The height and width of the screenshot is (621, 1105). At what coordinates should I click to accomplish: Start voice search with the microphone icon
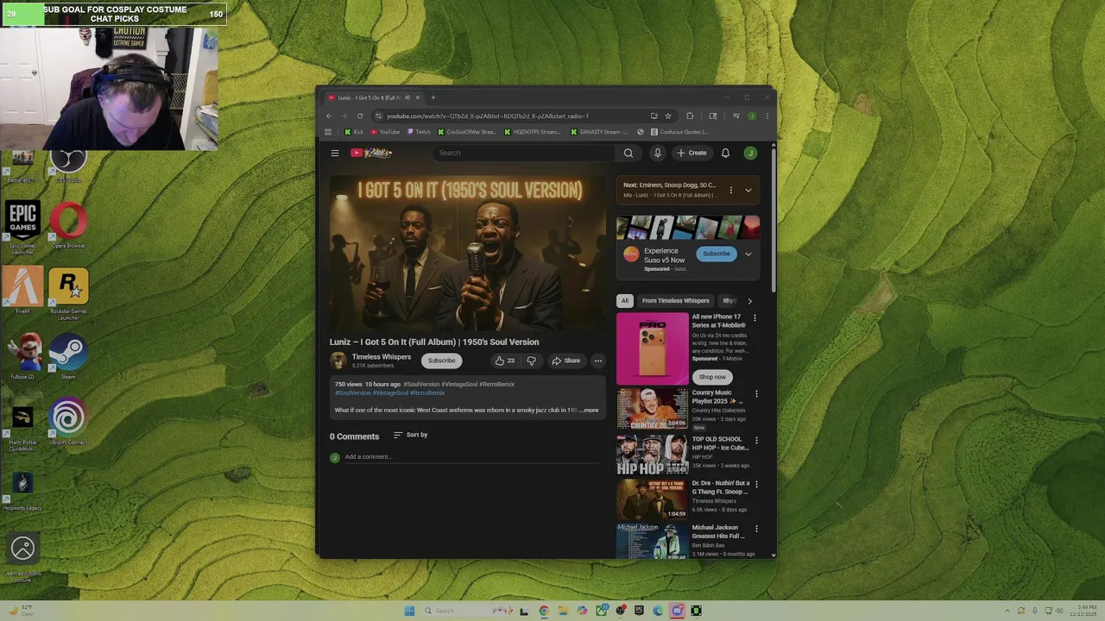[x=657, y=153]
